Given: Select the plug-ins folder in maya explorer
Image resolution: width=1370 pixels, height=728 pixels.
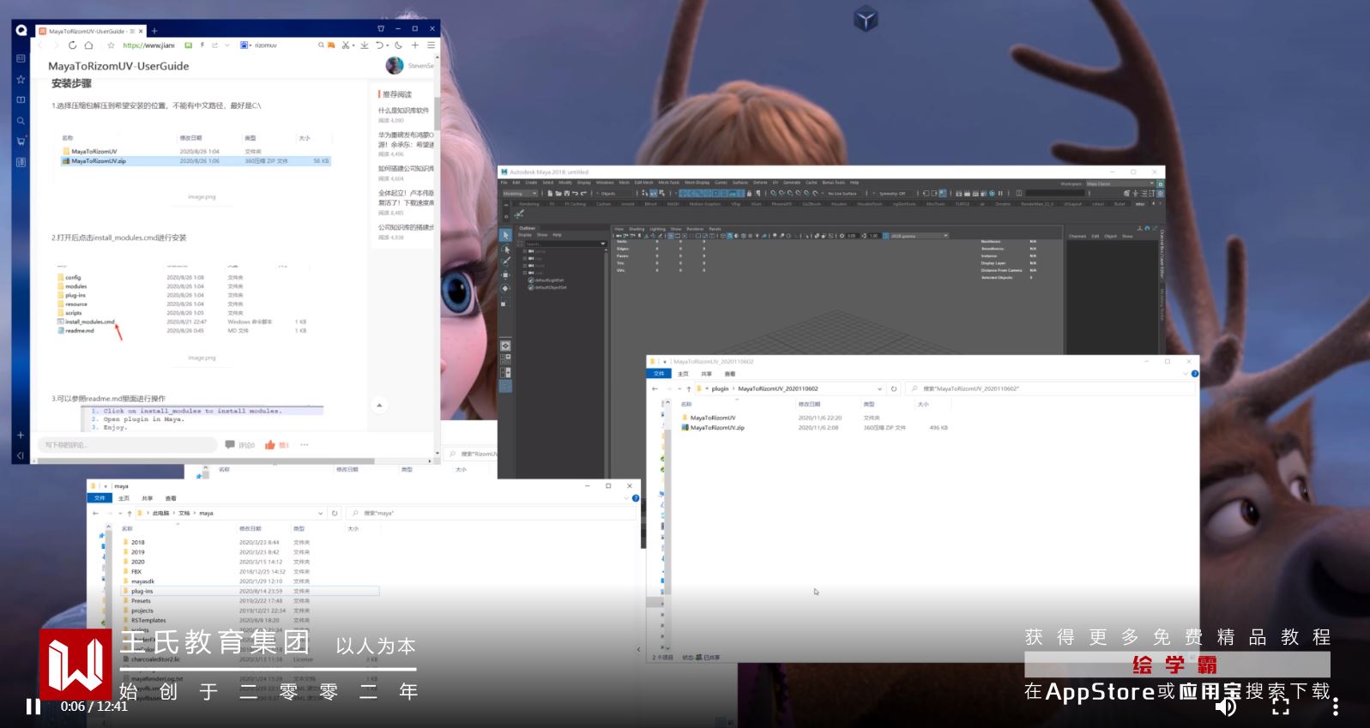Looking at the screenshot, I should pos(250,591).
